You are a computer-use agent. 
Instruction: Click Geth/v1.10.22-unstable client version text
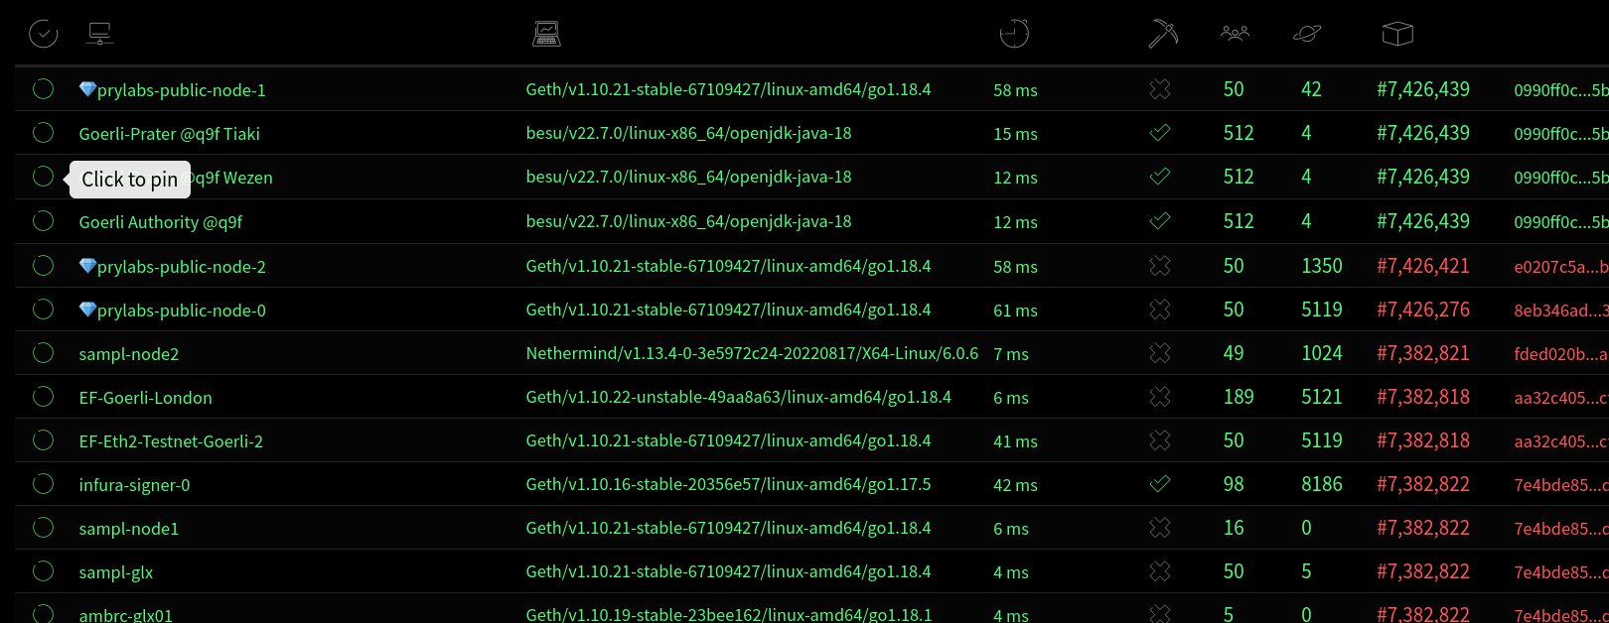739,397
